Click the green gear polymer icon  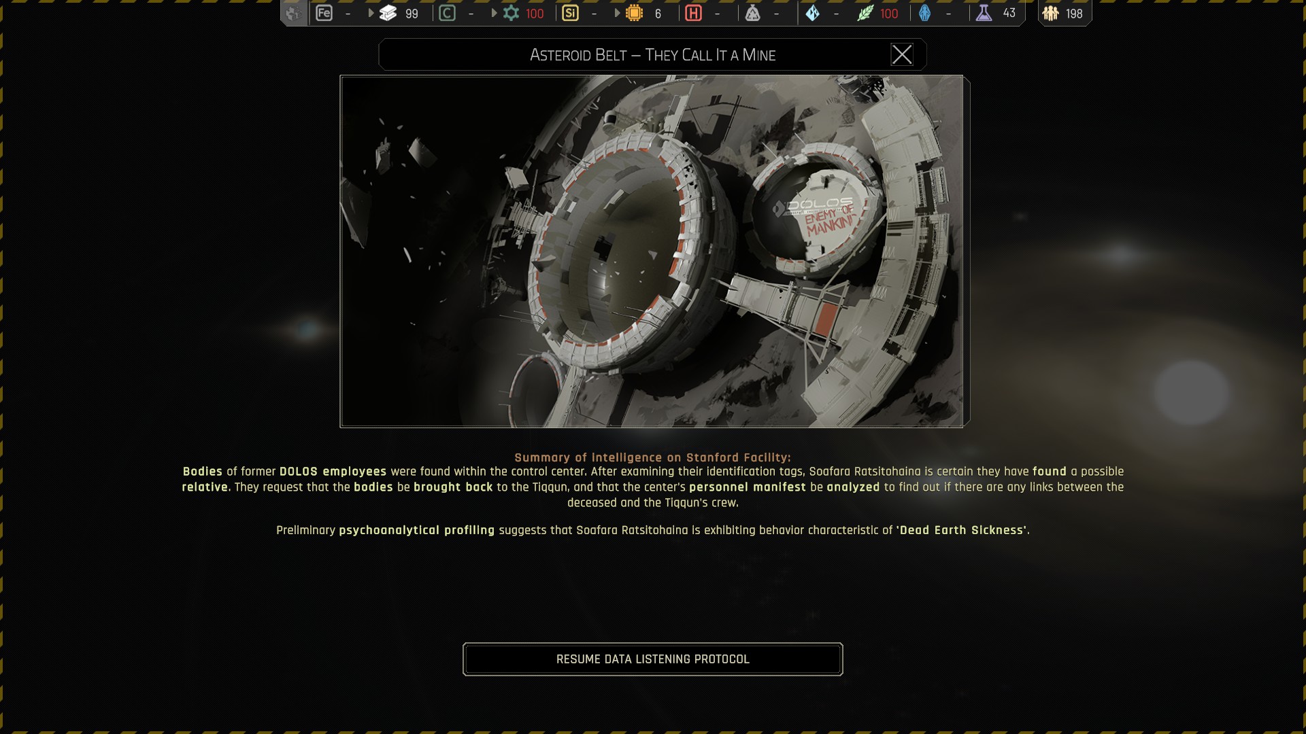pyautogui.click(x=511, y=13)
